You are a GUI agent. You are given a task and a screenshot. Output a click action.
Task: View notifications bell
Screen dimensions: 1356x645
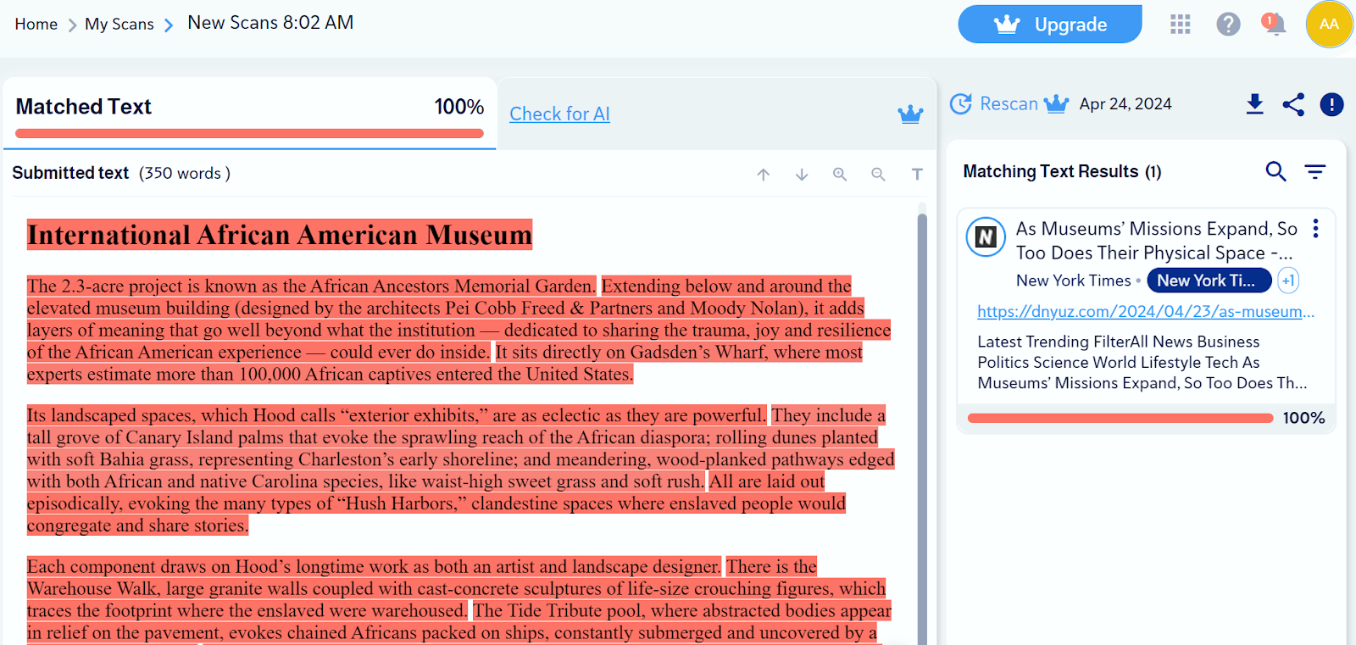1274,24
